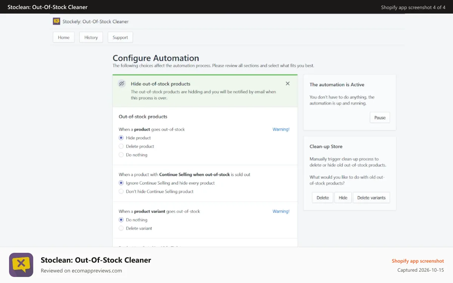This screenshot has width=453, height=283.
Task: Click the hidden-eye icon in the green banner
Action: [122, 84]
